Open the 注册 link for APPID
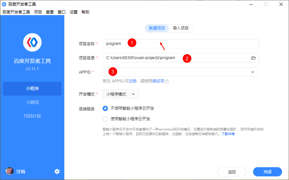This screenshot has height=180, width=289. coord(132,81)
